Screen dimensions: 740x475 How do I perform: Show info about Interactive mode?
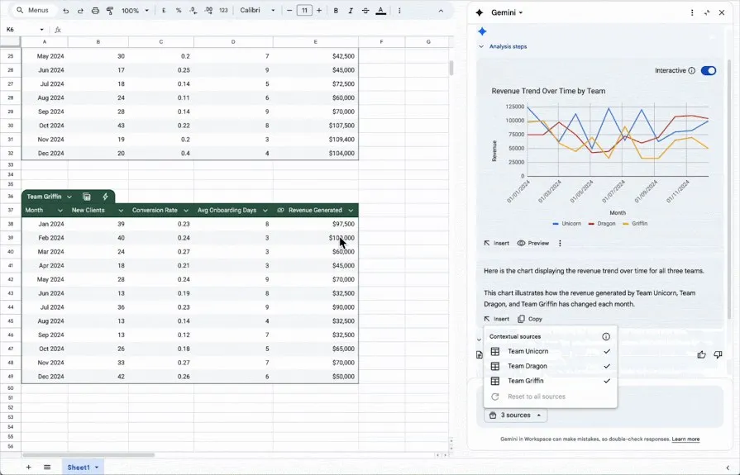[692, 71]
